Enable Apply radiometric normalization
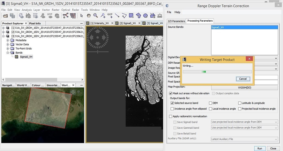Image resolution: width=283 pixels, height=151 pixels. point(171,116)
